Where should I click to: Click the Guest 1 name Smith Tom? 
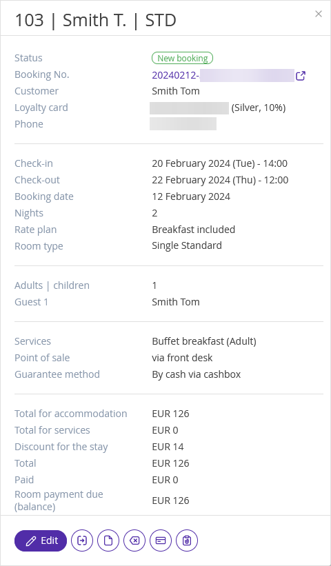coord(176,302)
